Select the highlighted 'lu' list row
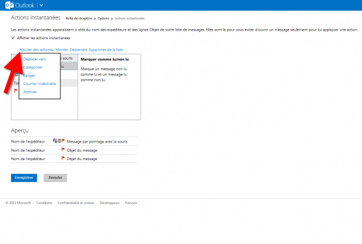The width and height of the screenshot is (362, 244). pos(69,66)
